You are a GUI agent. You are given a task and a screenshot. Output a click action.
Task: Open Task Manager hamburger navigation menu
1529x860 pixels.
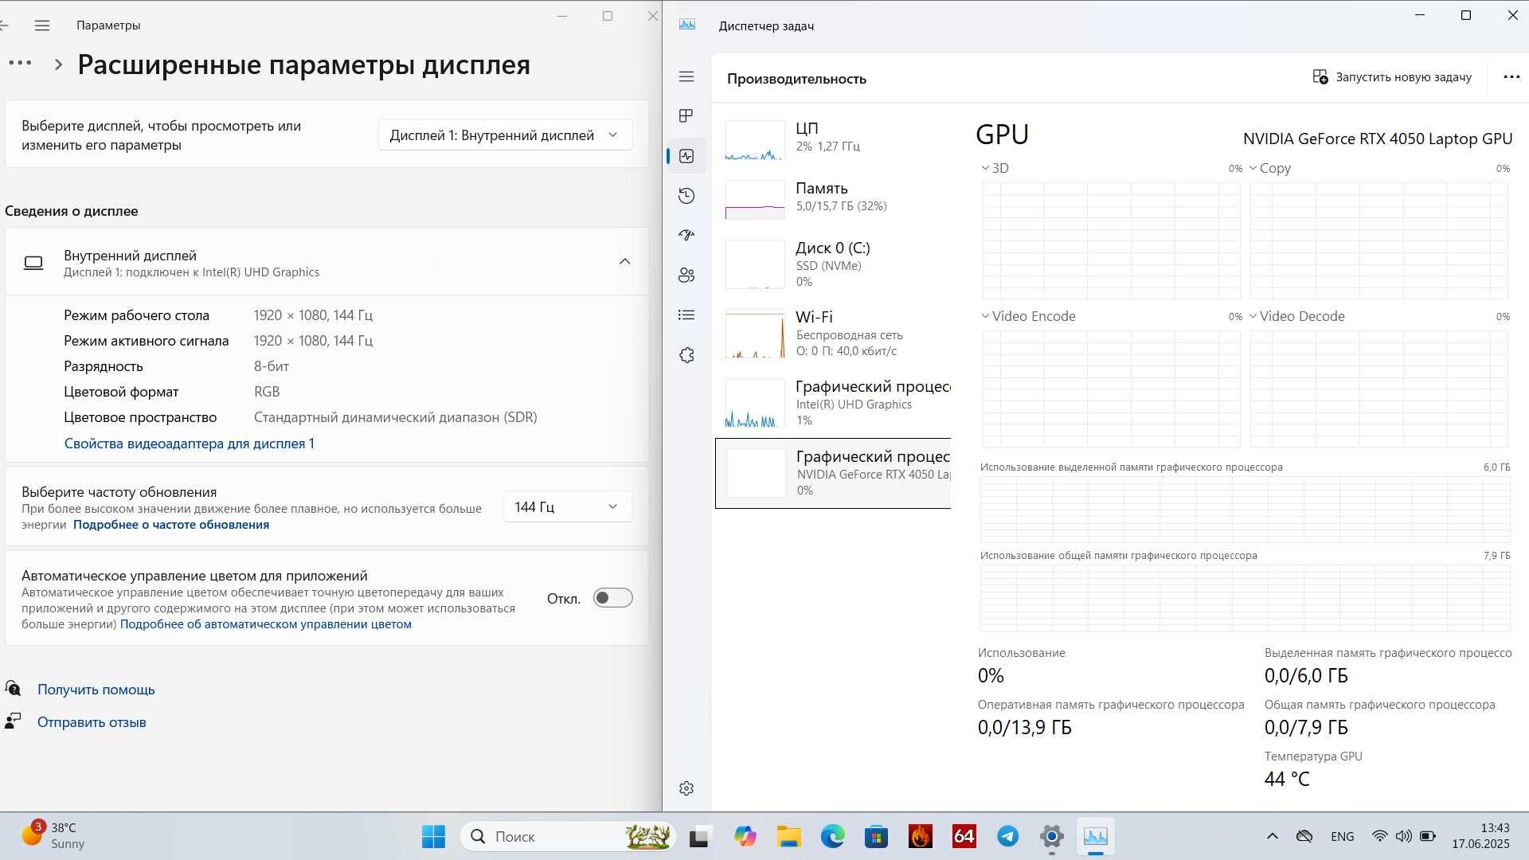point(686,76)
